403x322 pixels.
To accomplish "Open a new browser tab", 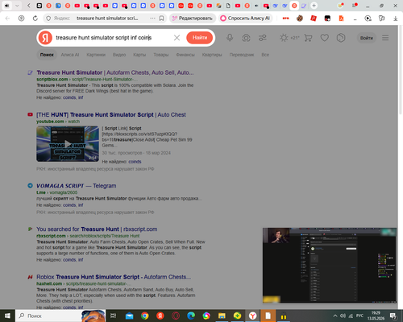I will coord(314,6).
